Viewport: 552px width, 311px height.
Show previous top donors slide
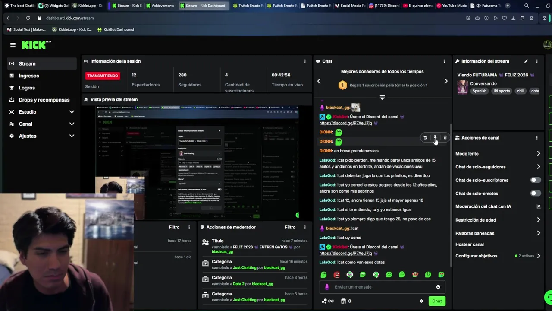(319, 81)
